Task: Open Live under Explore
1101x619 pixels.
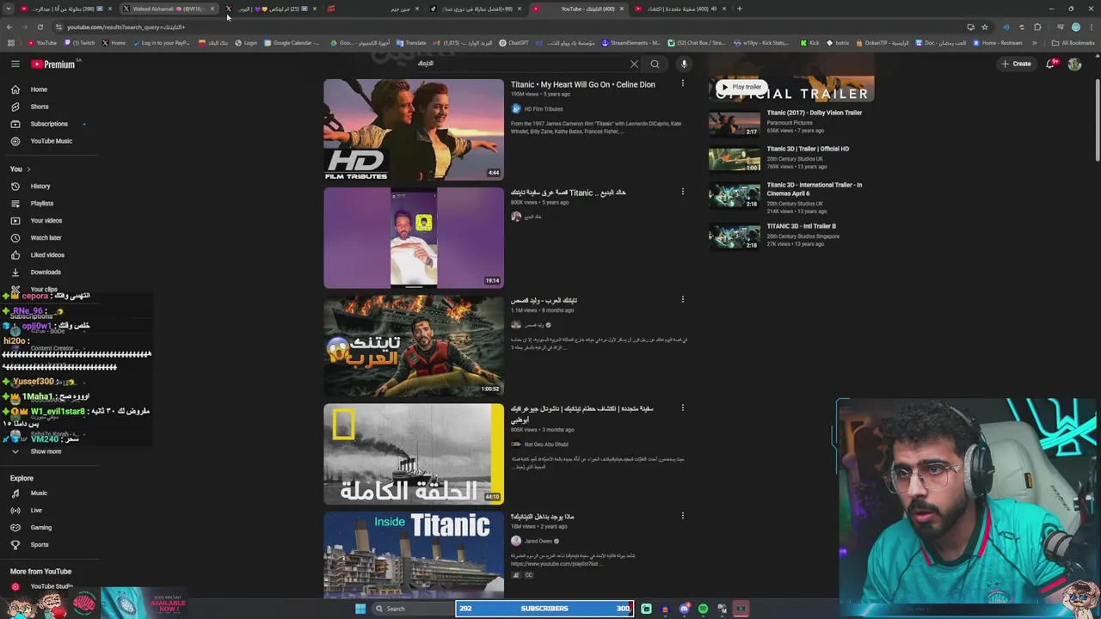Action: [x=36, y=511]
